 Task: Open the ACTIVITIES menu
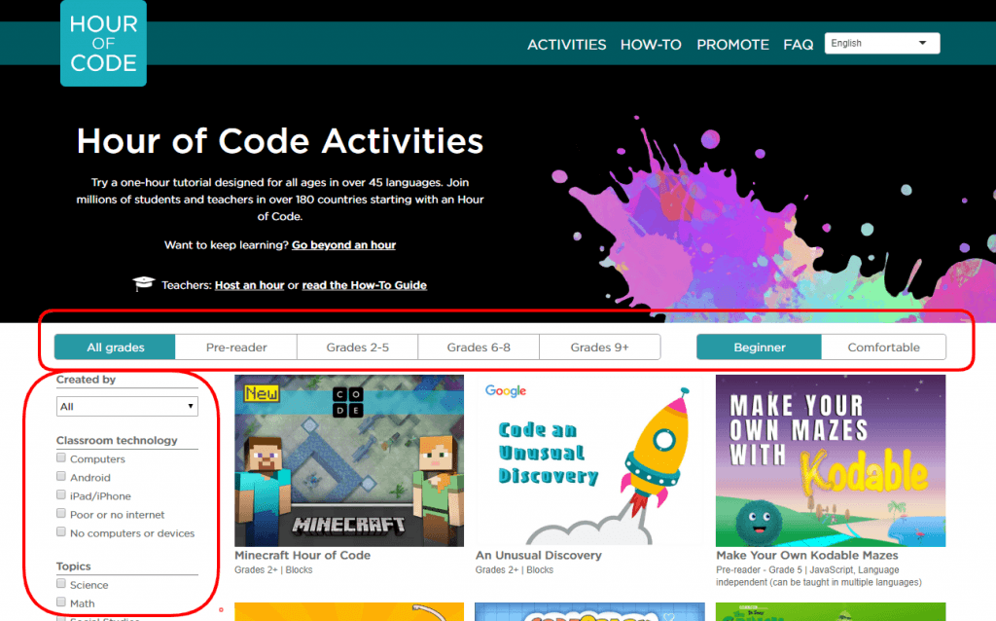pos(567,44)
